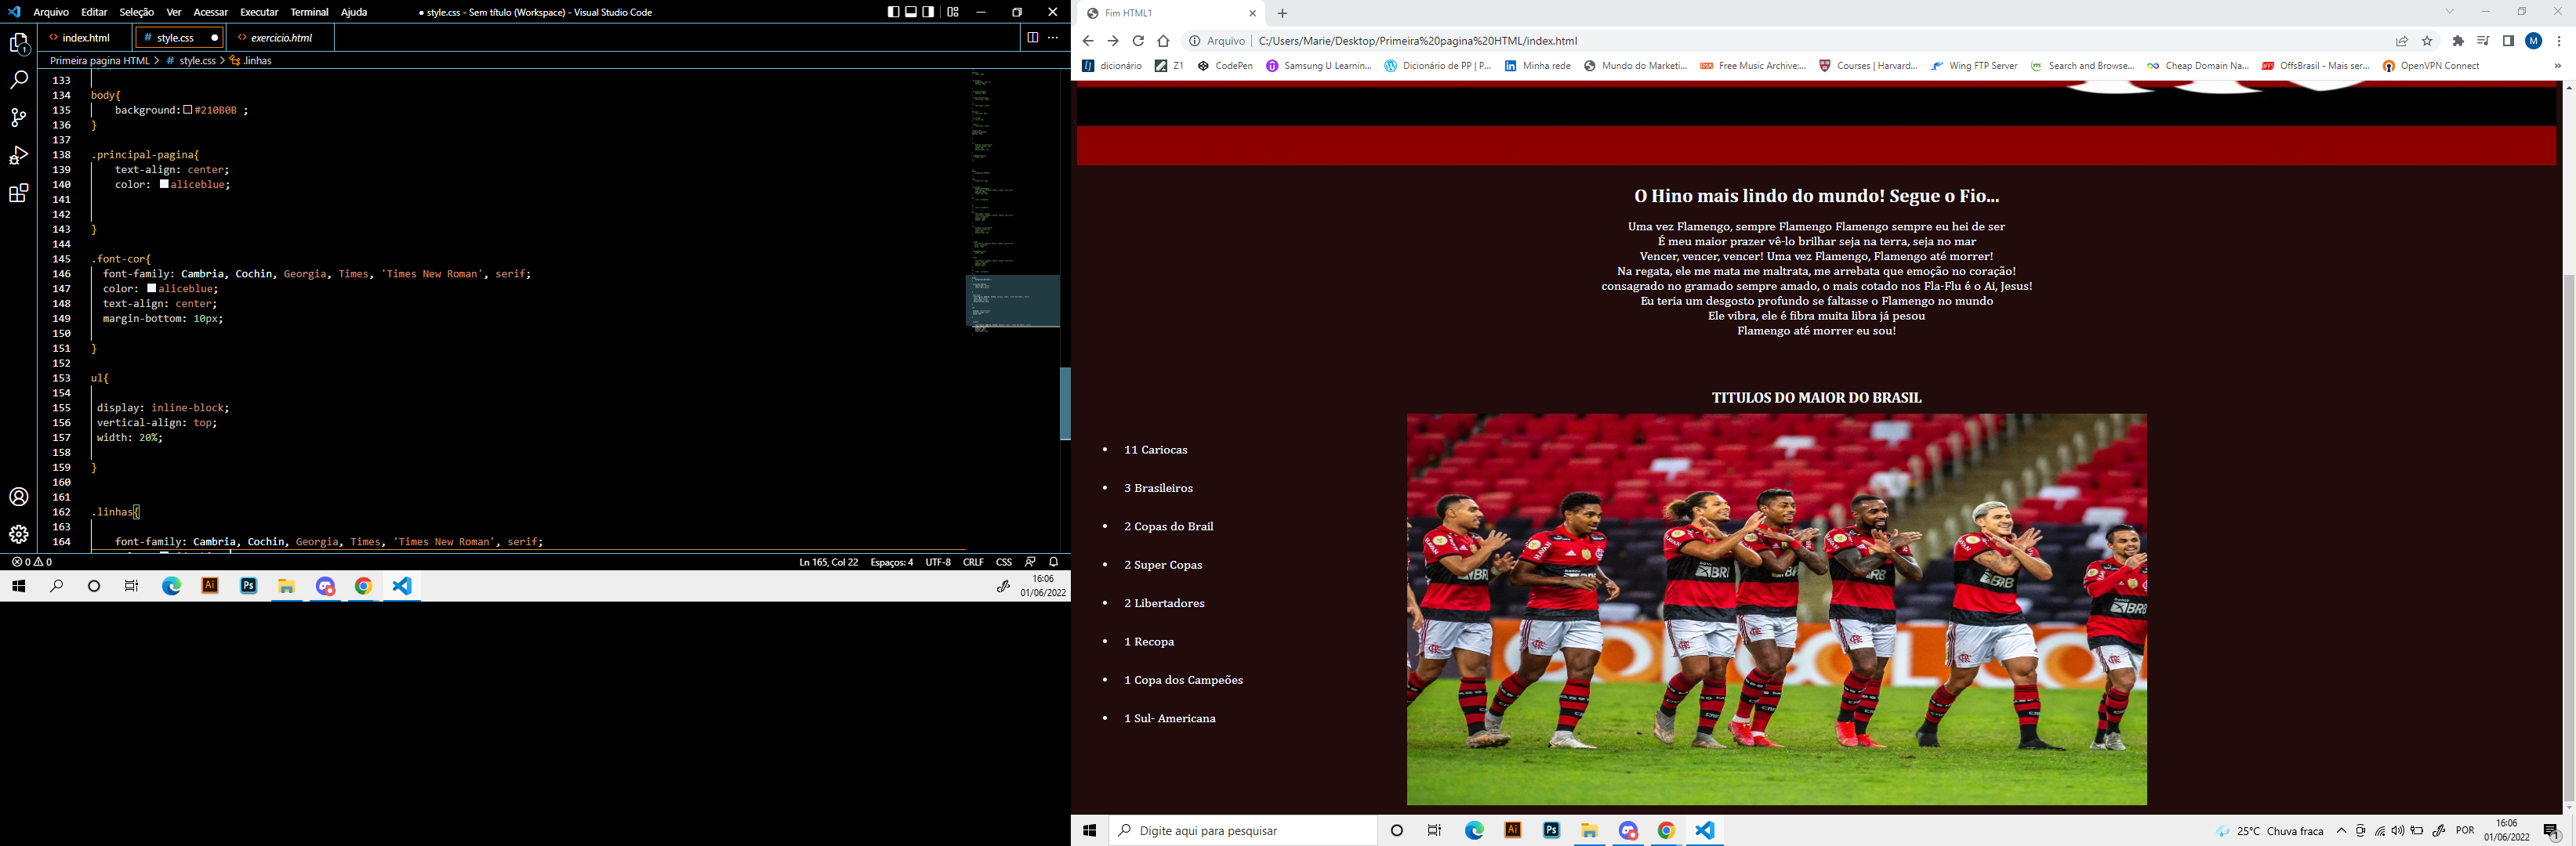Open the #210B0B color swatch on line 135

[187, 110]
